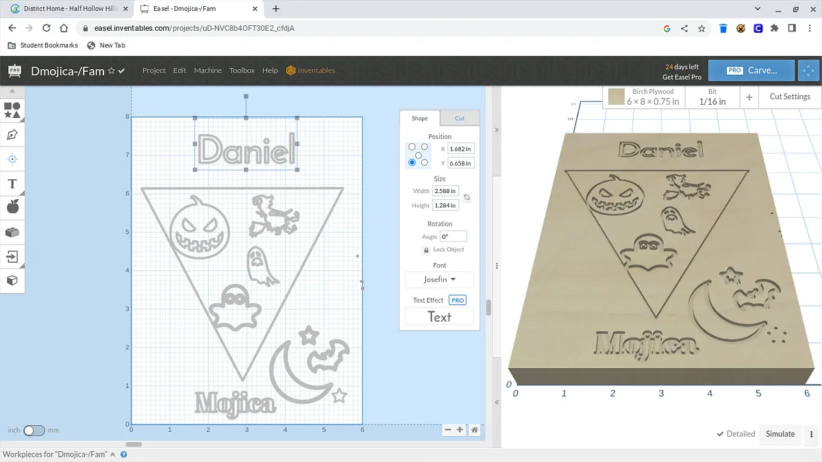The image size is (822, 462).
Task: Select the center position anchor radio
Action: (x=419, y=155)
